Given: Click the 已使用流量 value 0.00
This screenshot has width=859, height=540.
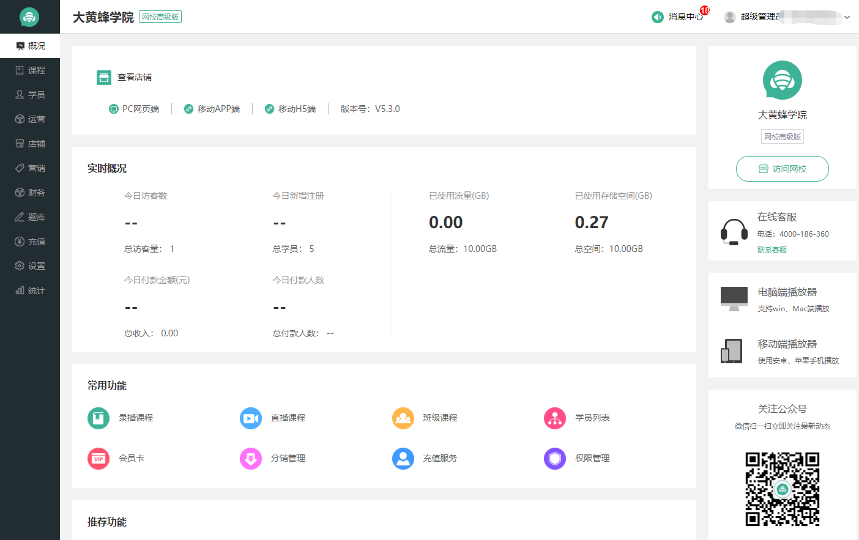Looking at the screenshot, I should [446, 223].
